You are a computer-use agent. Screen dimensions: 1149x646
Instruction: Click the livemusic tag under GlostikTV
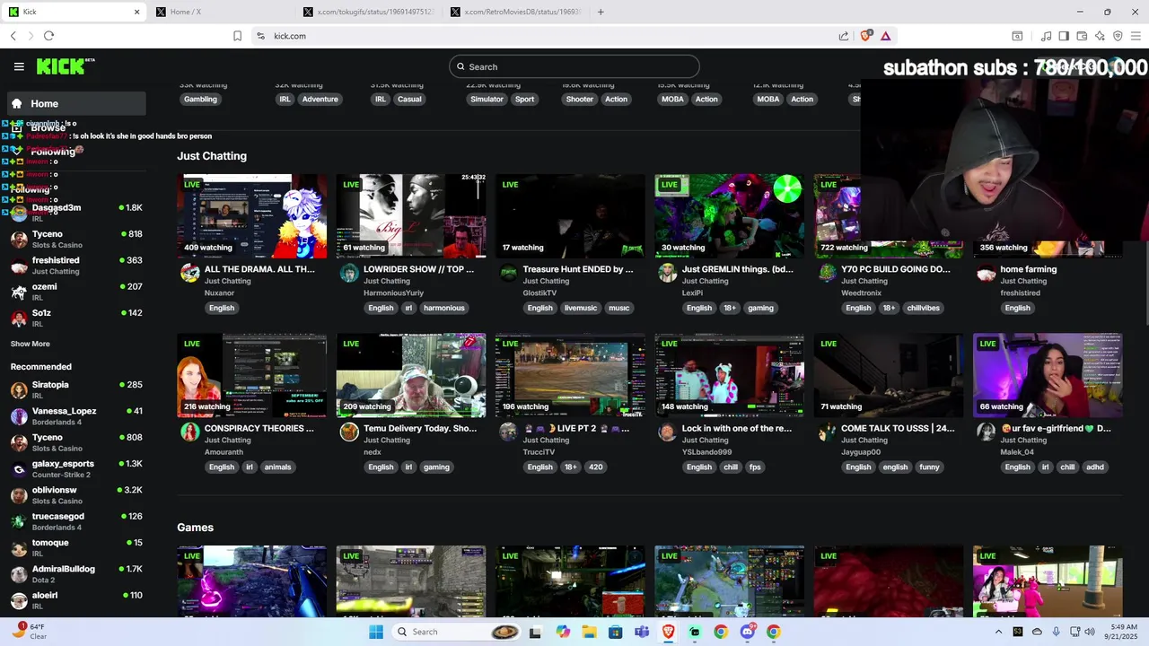click(581, 308)
